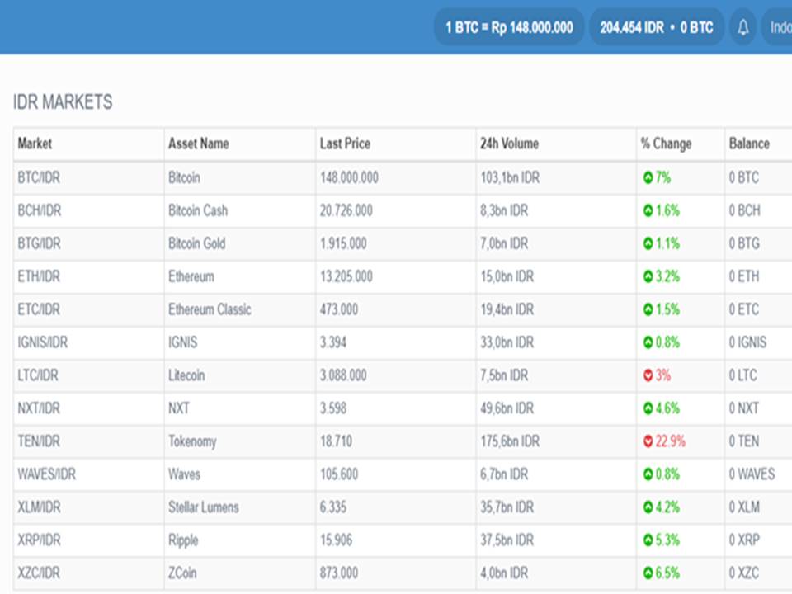
Task: Click volume 175,6bn IDR
Action: point(510,441)
